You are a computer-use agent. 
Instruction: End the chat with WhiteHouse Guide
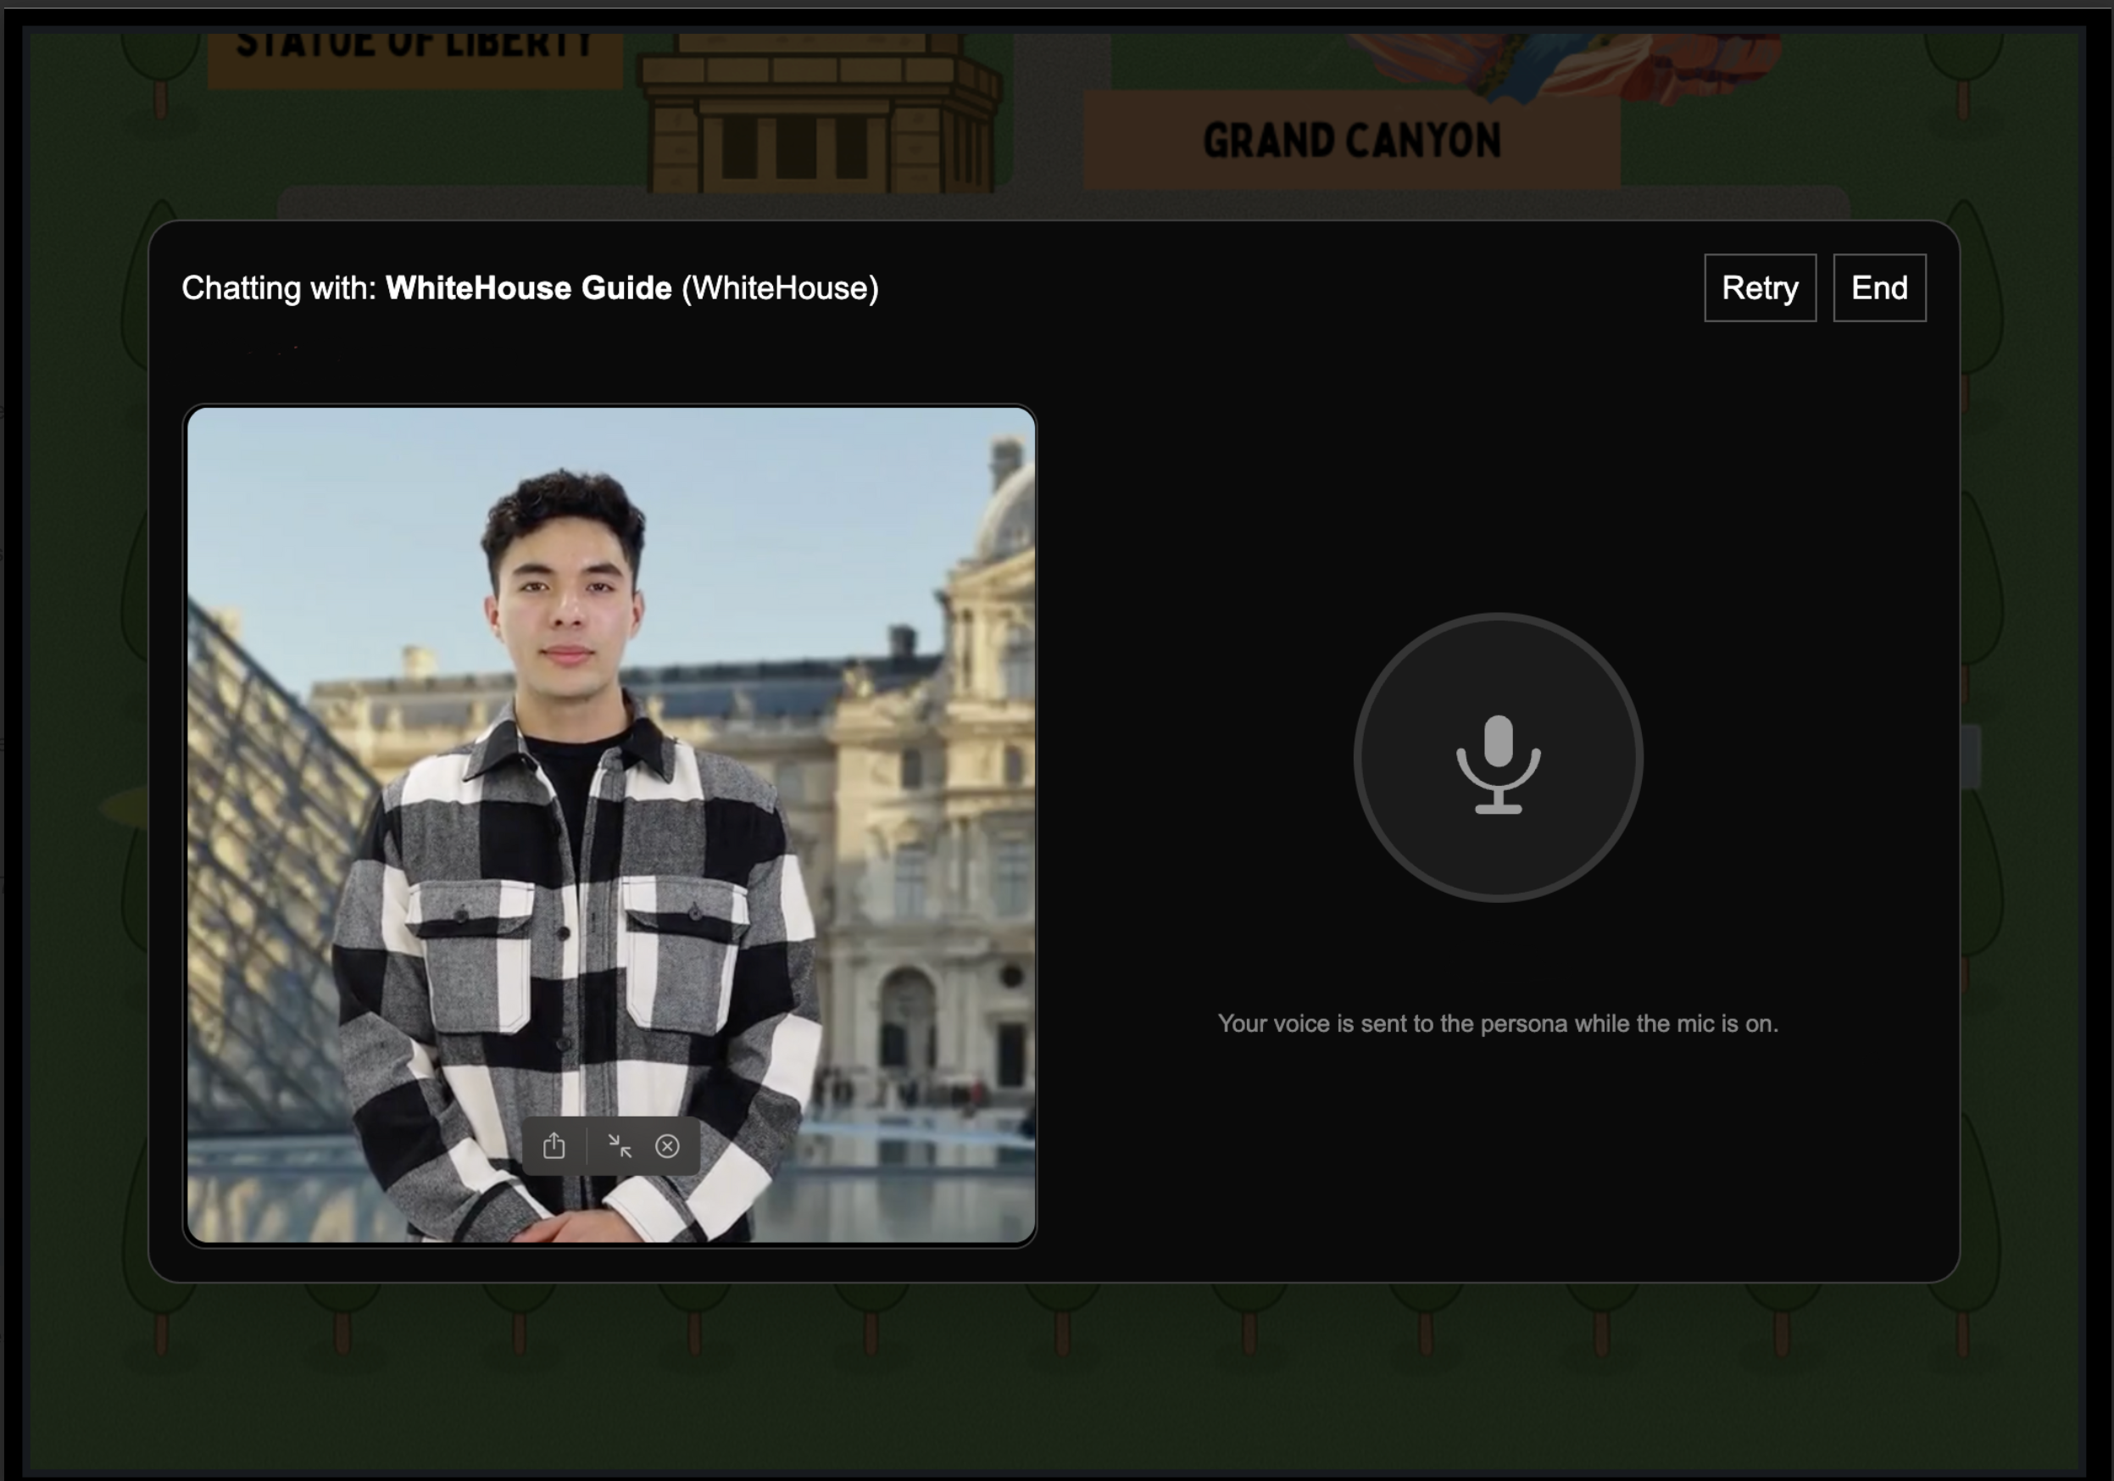coord(1878,288)
